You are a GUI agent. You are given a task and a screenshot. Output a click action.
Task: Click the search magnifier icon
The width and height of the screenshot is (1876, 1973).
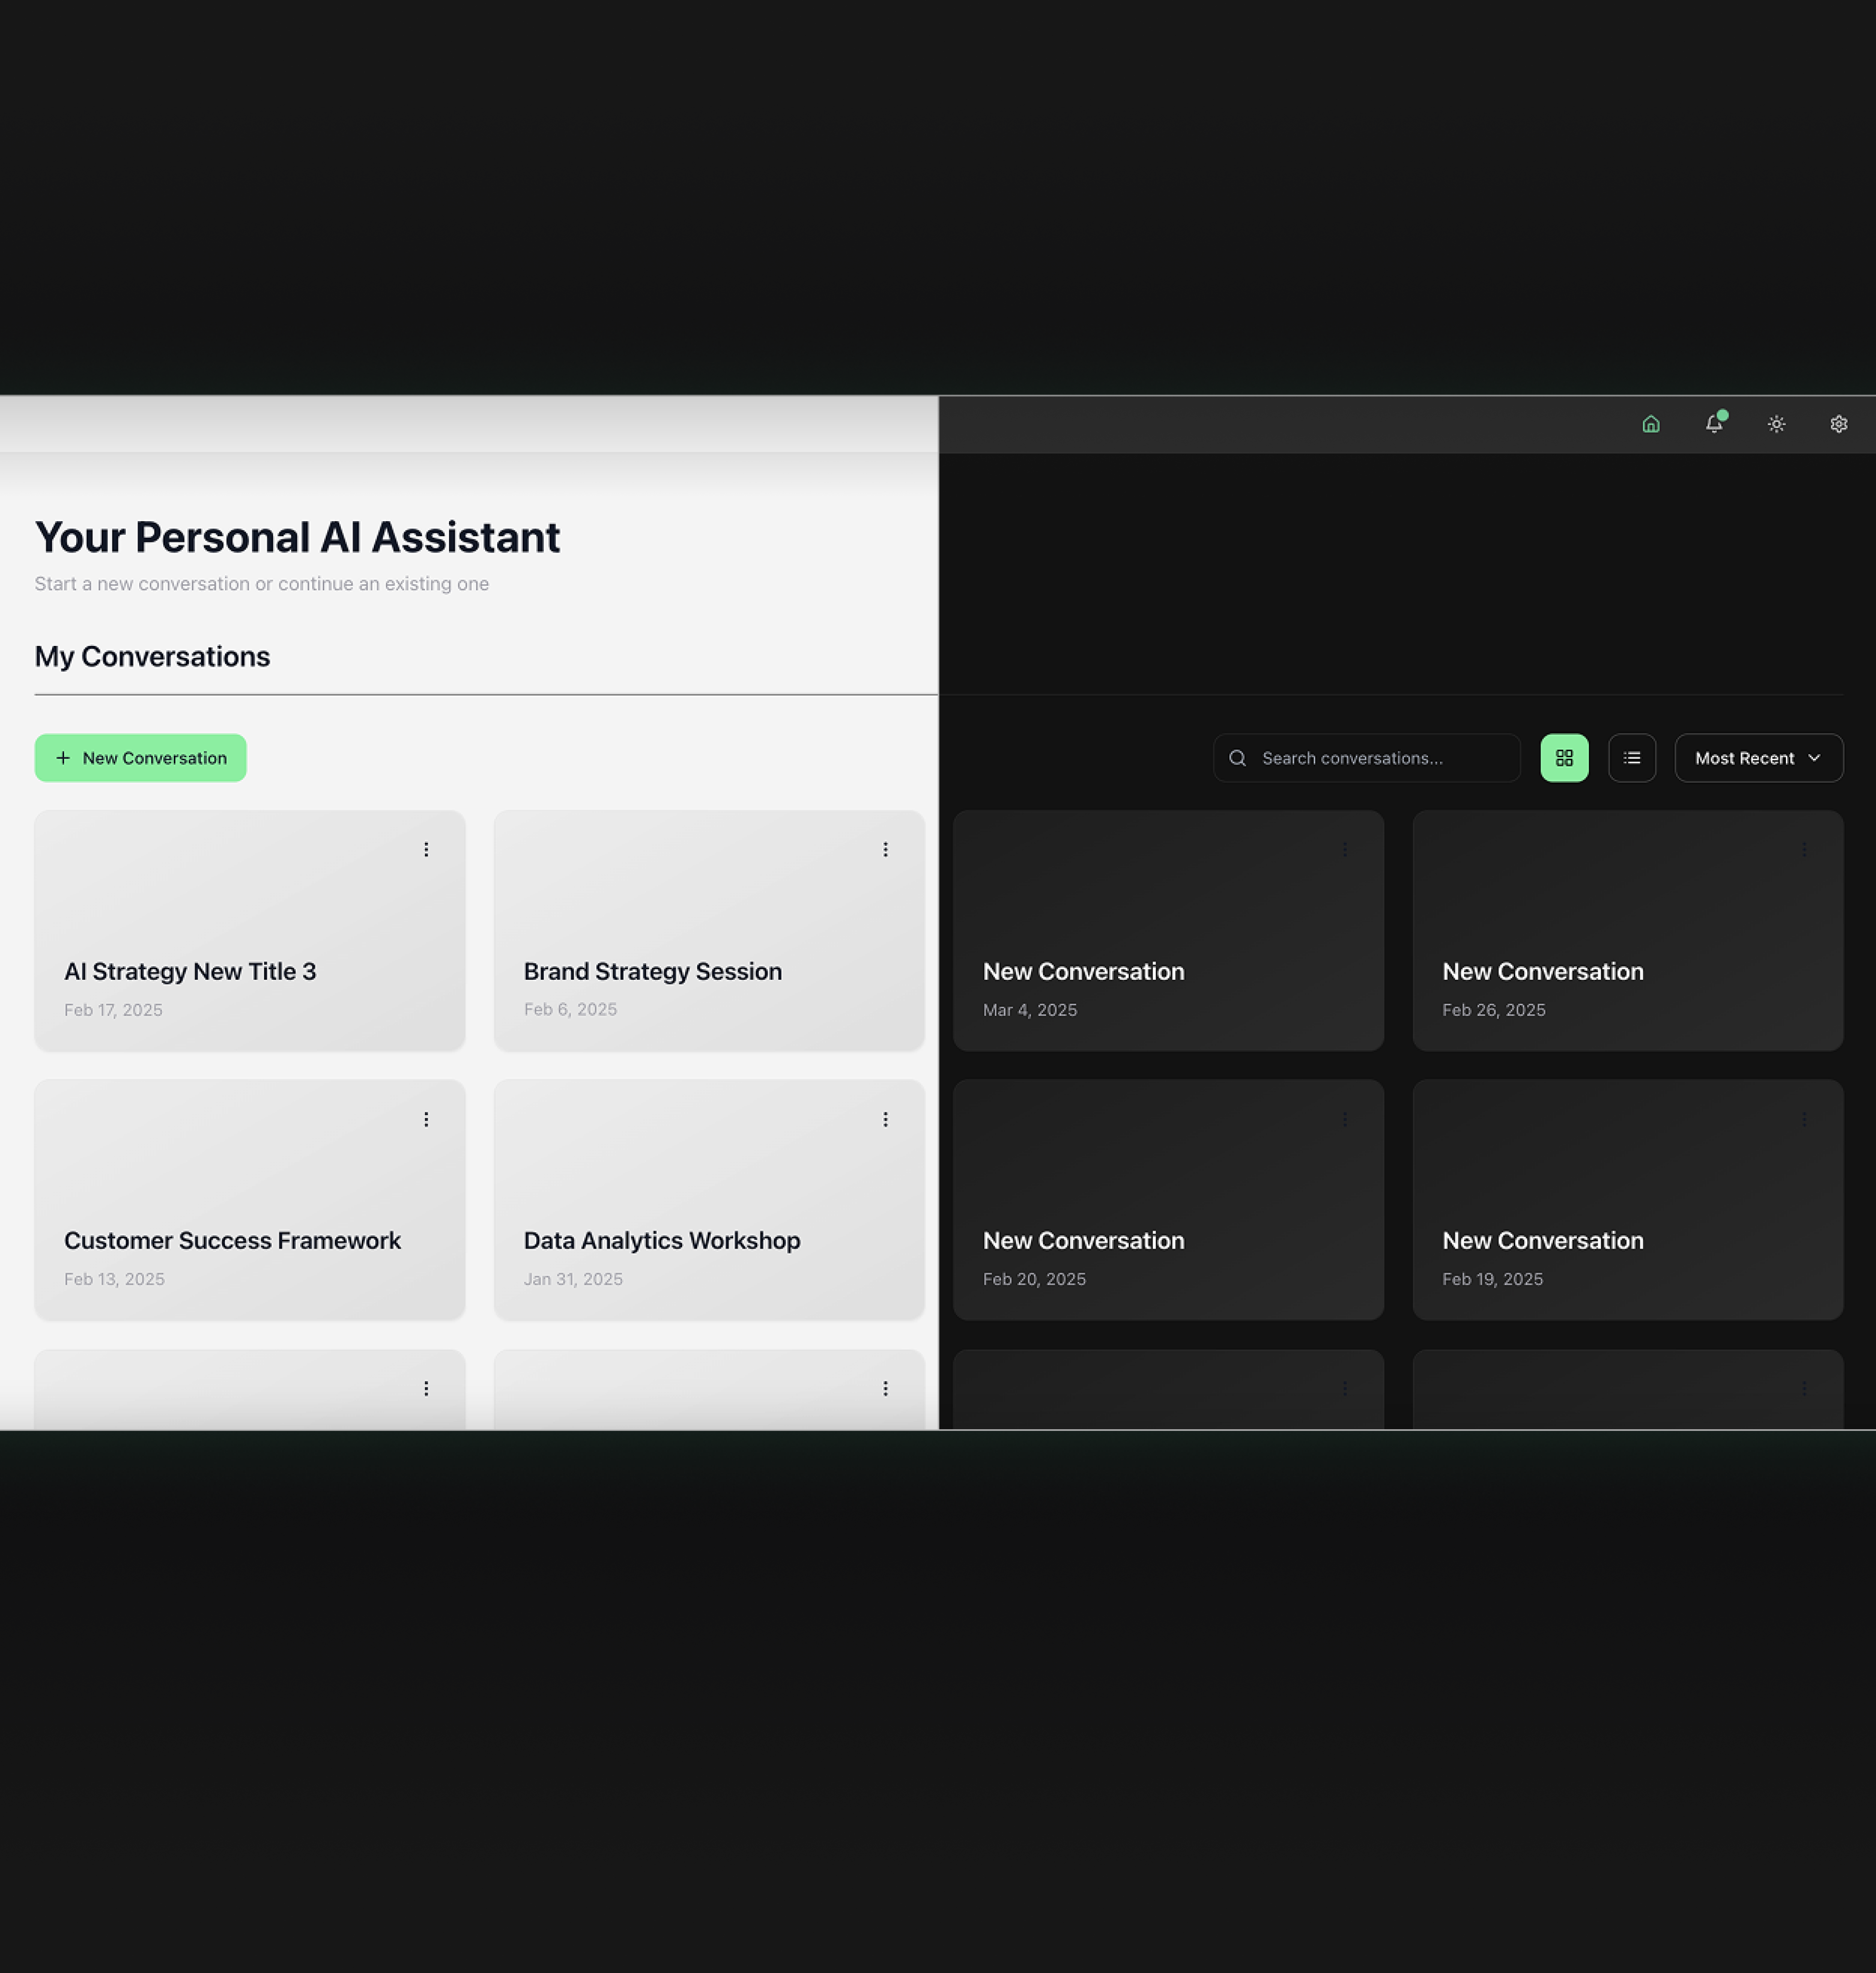point(1237,758)
